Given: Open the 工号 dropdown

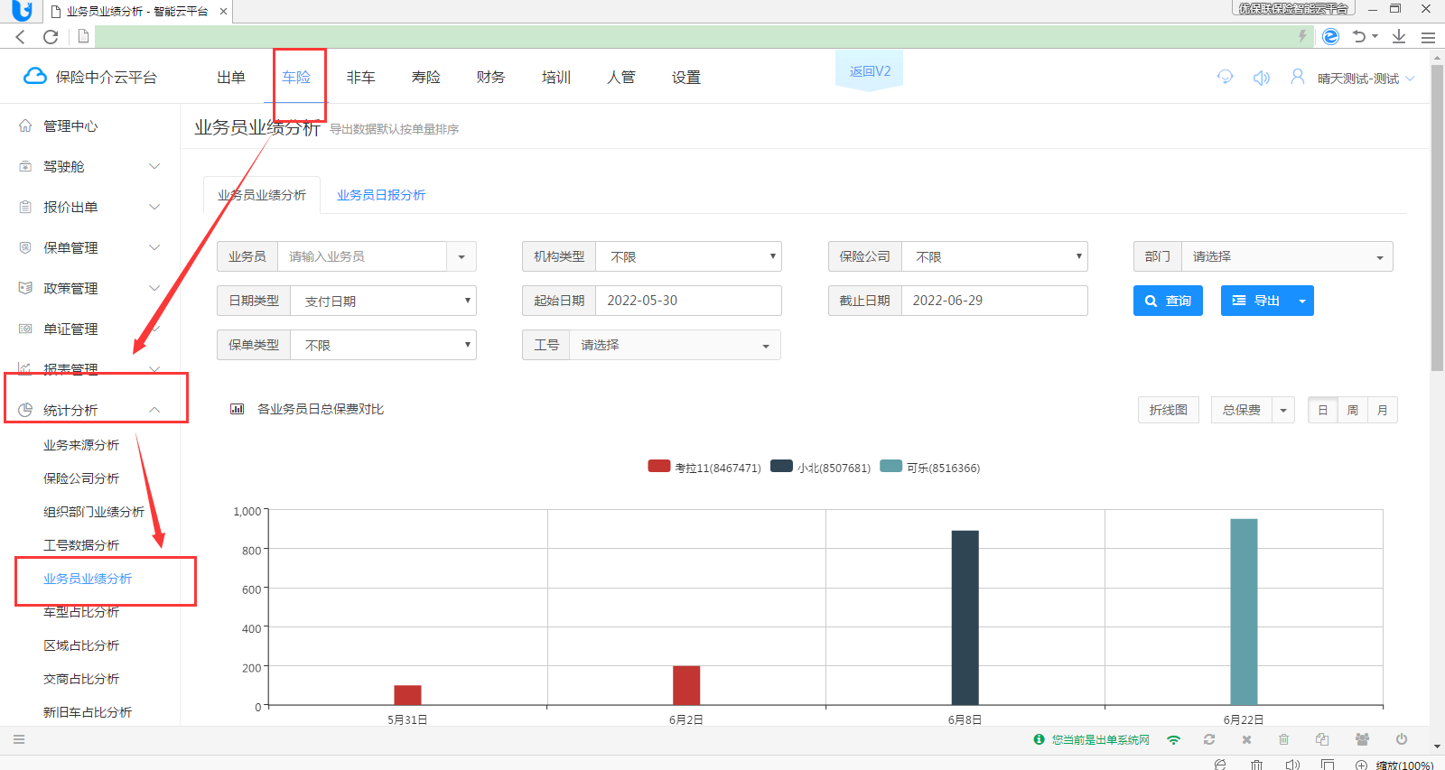Looking at the screenshot, I should tap(675, 345).
